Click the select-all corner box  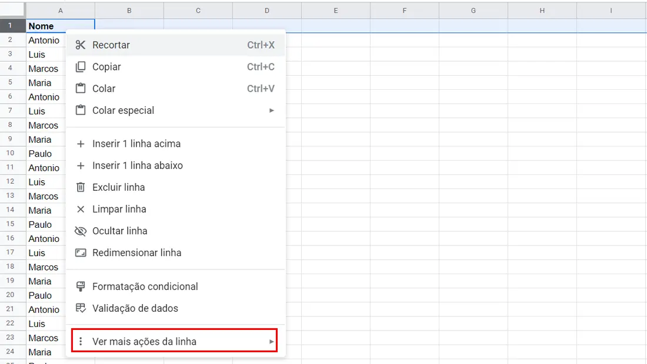tap(13, 11)
